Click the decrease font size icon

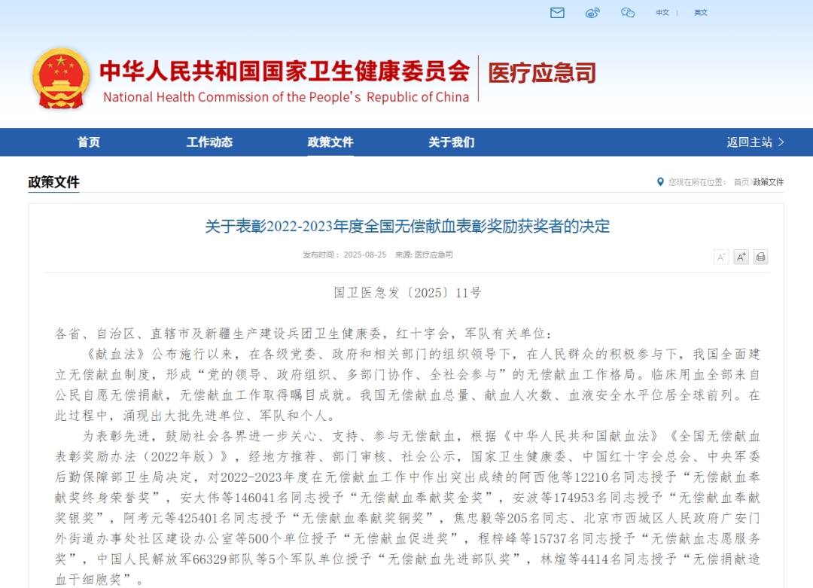tap(720, 257)
